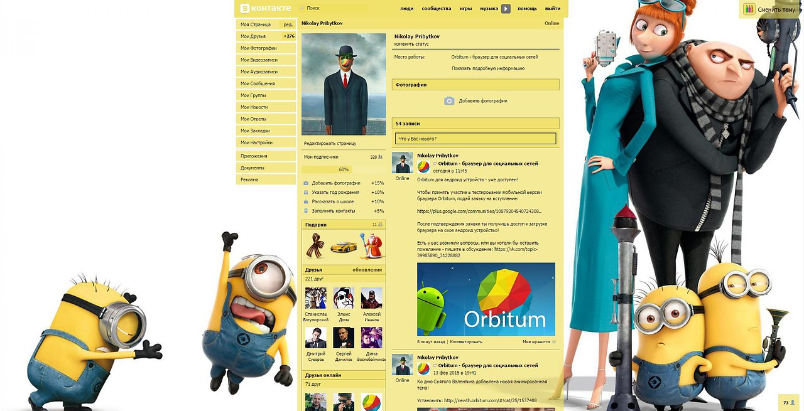
Task: Open Мои Новости
Action: 266,107
